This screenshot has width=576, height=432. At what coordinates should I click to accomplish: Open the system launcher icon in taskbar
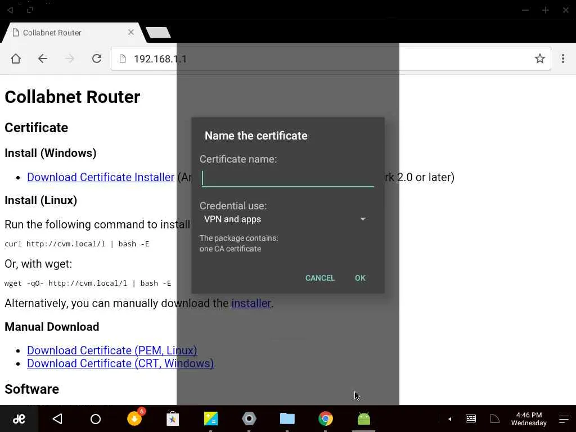coord(19,418)
